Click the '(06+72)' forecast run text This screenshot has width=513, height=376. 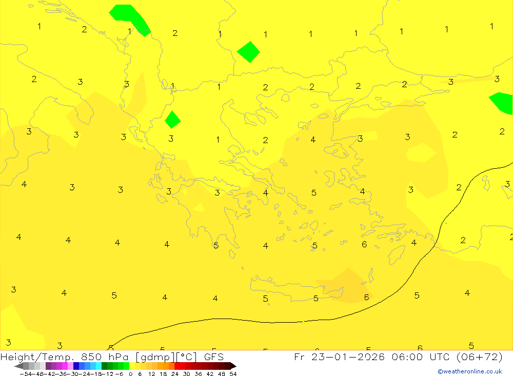click(x=479, y=357)
